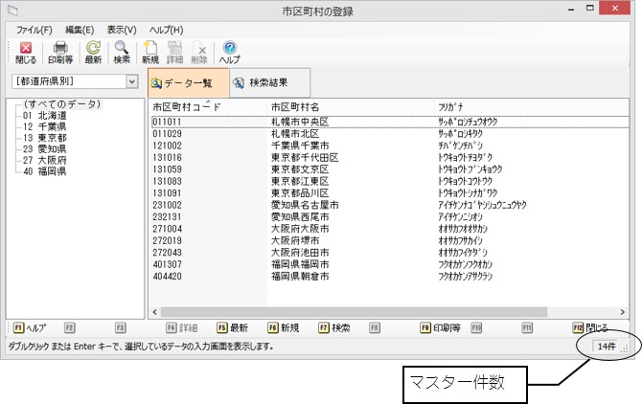Select the 札幌市北区 row
Image resolution: width=642 pixels, height=404 pixels.
tap(299, 134)
